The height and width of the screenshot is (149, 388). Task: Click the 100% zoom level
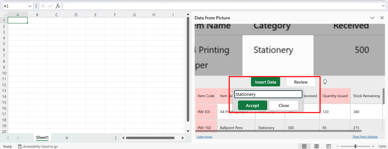(382, 146)
